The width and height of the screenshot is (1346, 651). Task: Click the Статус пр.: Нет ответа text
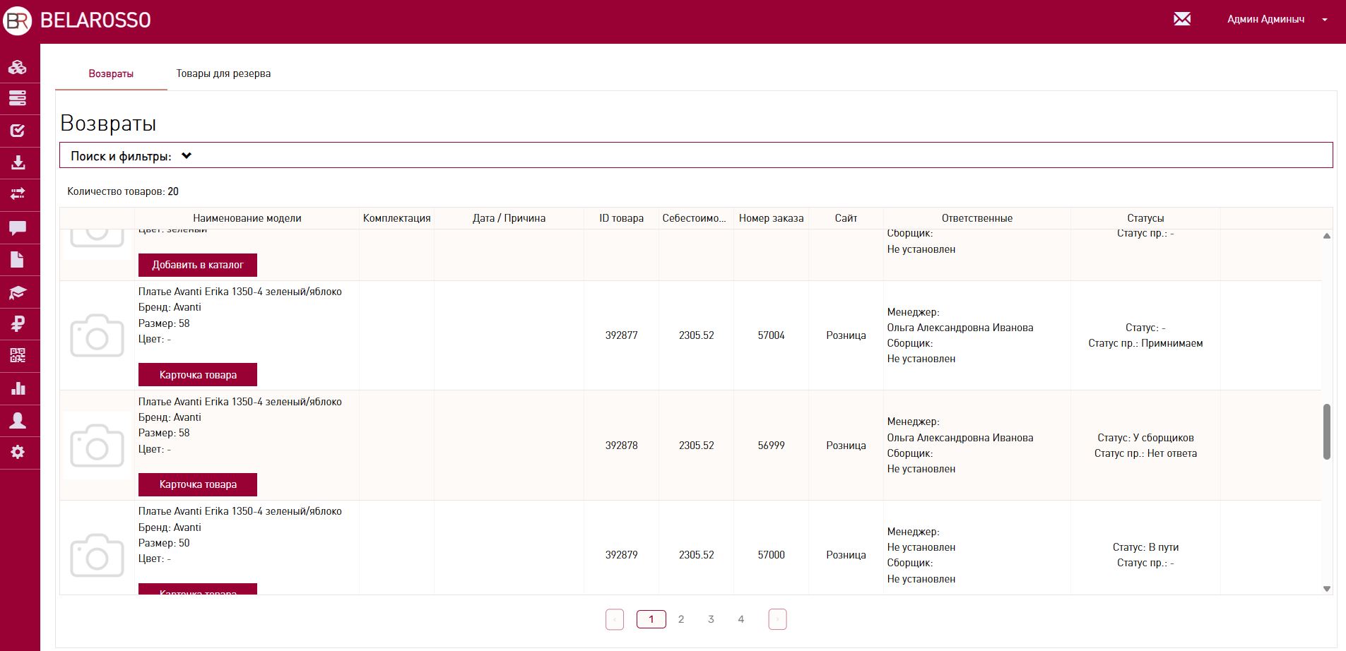coord(1145,453)
